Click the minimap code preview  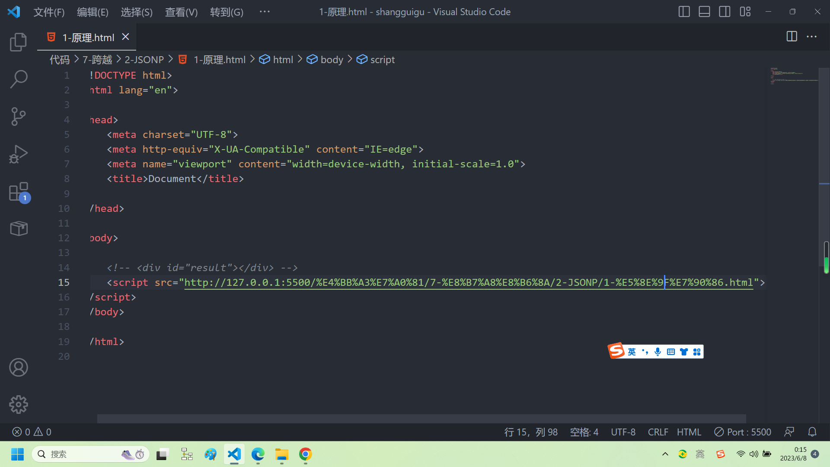click(x=793, y=76)
